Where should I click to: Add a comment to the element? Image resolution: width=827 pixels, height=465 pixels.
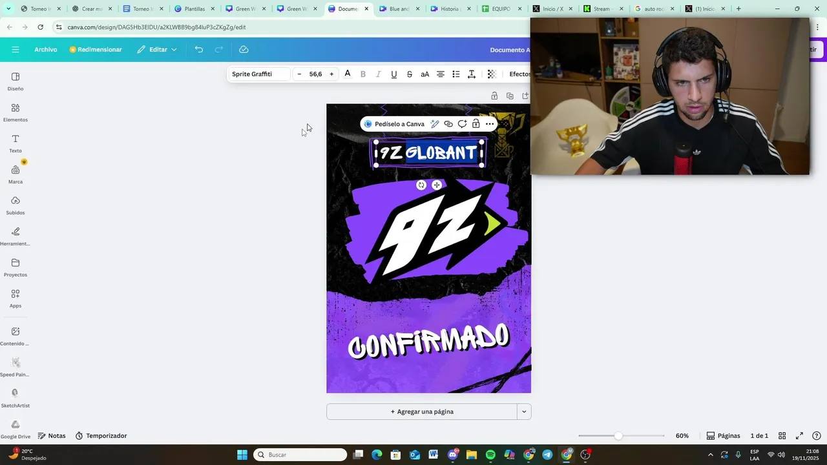pyautogui.click(x=462, y=124)
